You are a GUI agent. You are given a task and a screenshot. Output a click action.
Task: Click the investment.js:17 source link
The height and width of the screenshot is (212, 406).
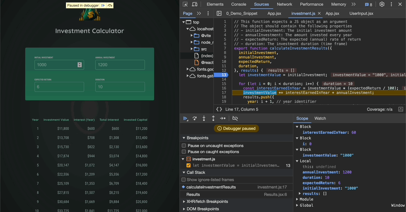pyautogui.click(x=272, y=187)
